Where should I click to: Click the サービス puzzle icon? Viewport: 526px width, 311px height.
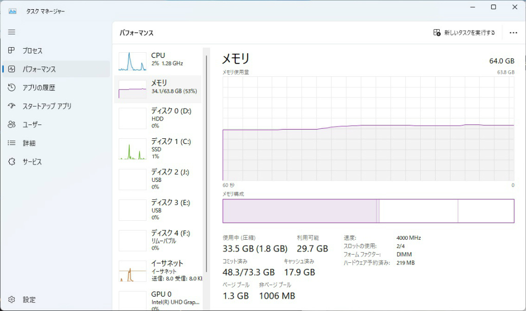pos(11,162)
